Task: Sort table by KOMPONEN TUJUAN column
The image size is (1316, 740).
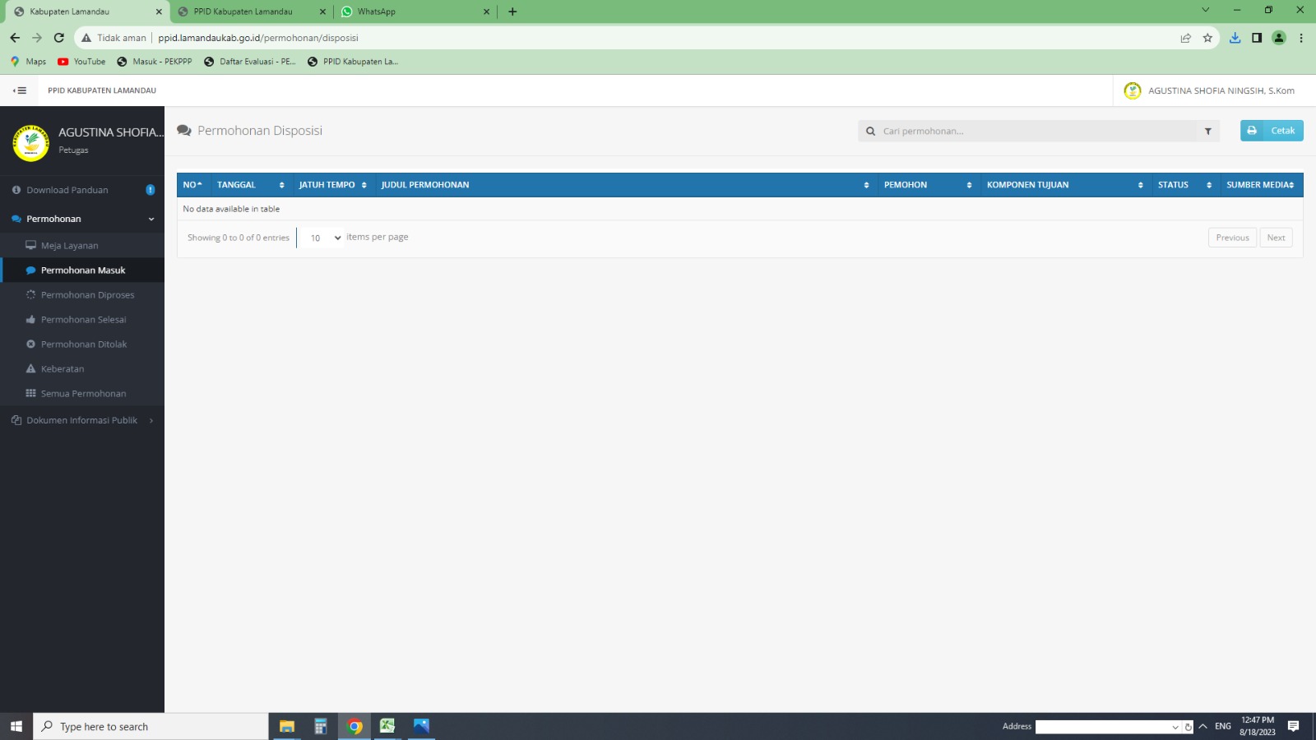Action: 1065,185
